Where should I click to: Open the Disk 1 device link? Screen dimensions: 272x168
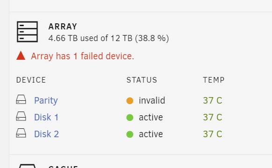pos(46,117)
